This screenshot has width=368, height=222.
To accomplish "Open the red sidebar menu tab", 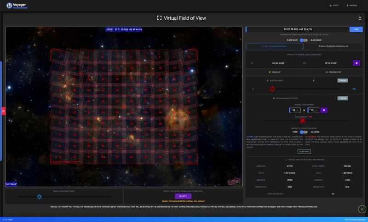I will (x=4, y=111).
